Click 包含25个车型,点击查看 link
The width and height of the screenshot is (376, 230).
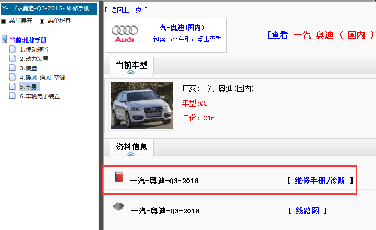click(x=188, y=39)
